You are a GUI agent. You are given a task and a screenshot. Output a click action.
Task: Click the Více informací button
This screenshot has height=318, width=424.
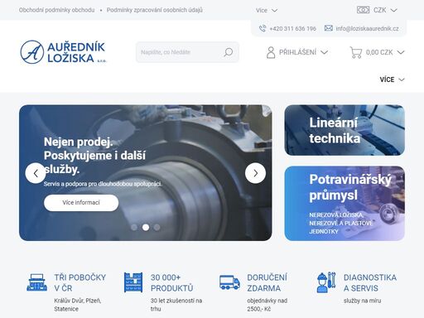coord(81,203)
